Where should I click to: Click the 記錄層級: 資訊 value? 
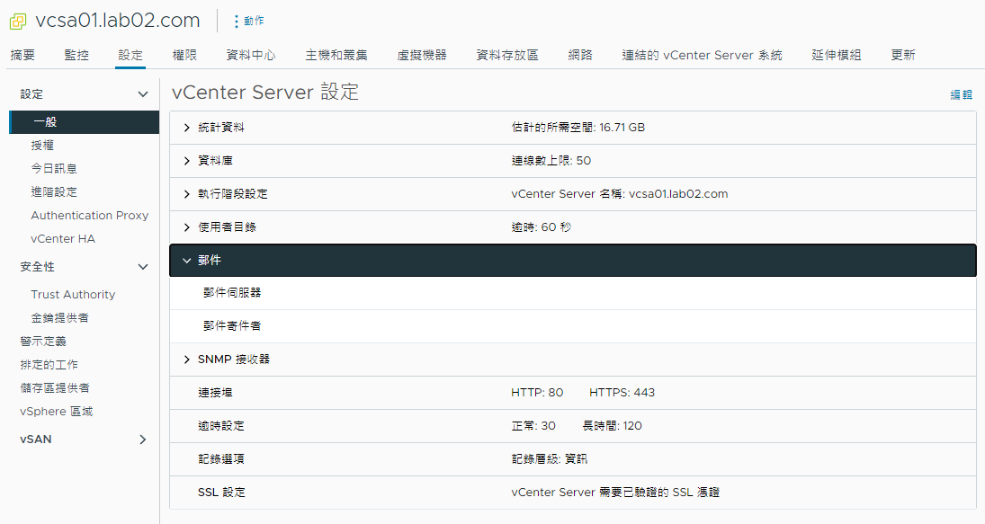(549, 459)
